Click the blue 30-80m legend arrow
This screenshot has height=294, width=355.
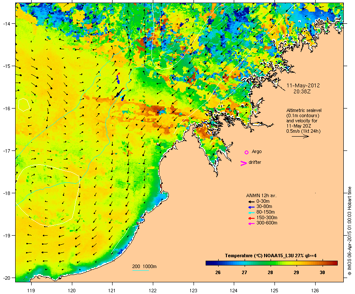[x=251, y=207]
